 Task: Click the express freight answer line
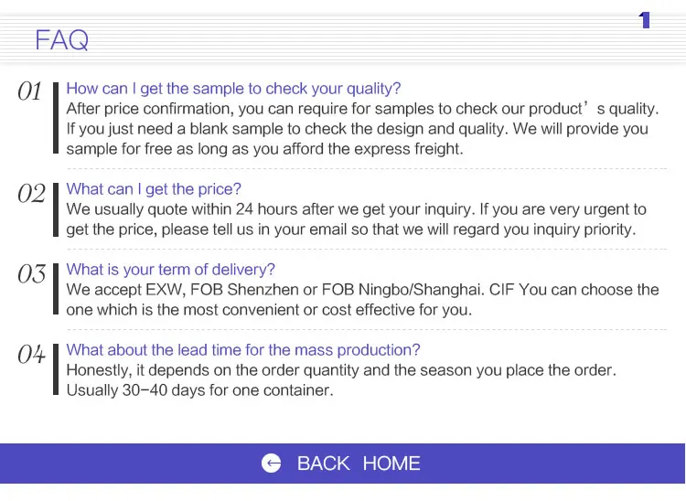coord(264,149)
